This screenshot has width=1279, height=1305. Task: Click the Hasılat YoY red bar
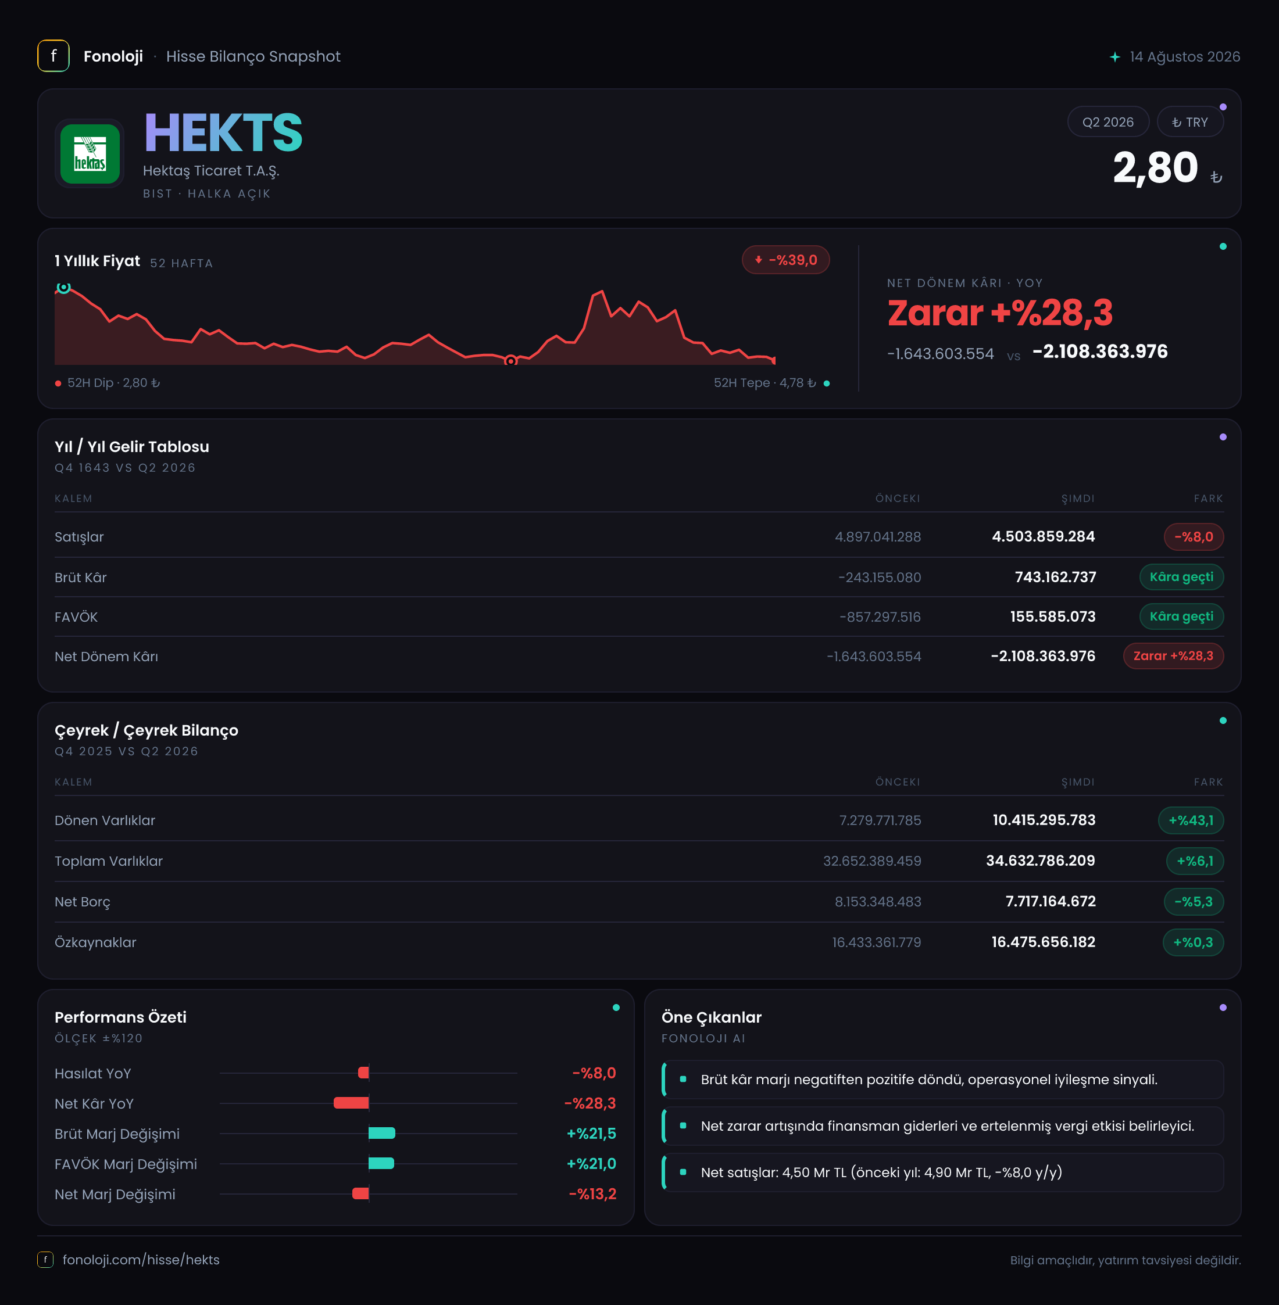[x=363, y=1073]
